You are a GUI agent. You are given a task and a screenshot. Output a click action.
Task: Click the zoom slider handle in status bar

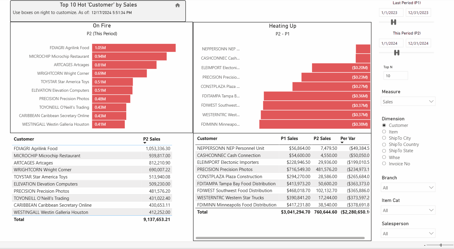441,245
